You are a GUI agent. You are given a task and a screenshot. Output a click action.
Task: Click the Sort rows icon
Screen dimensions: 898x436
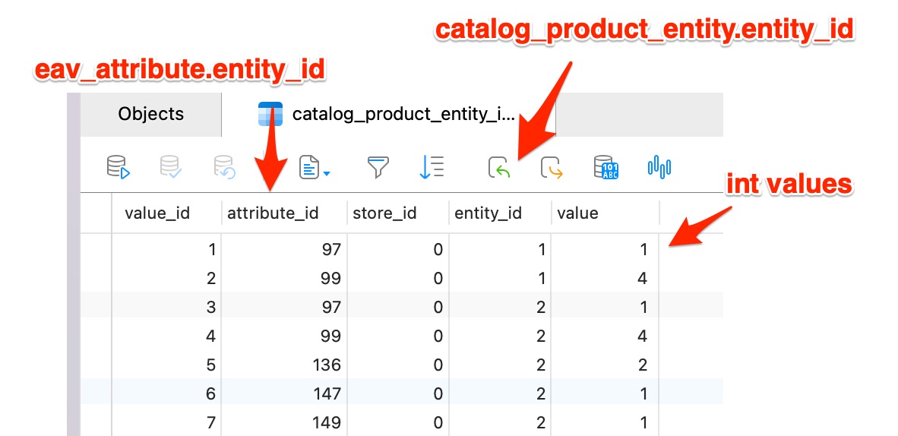431,166
